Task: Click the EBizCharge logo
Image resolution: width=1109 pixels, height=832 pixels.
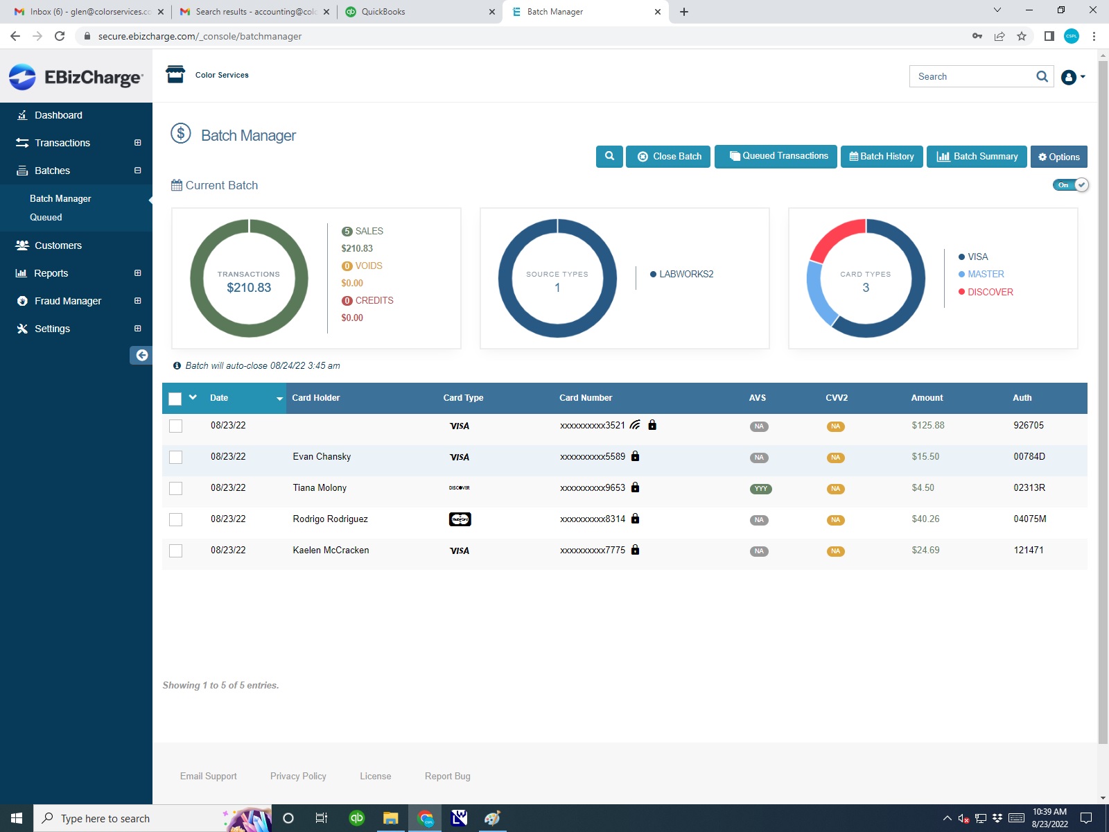Action: point(76,77)
